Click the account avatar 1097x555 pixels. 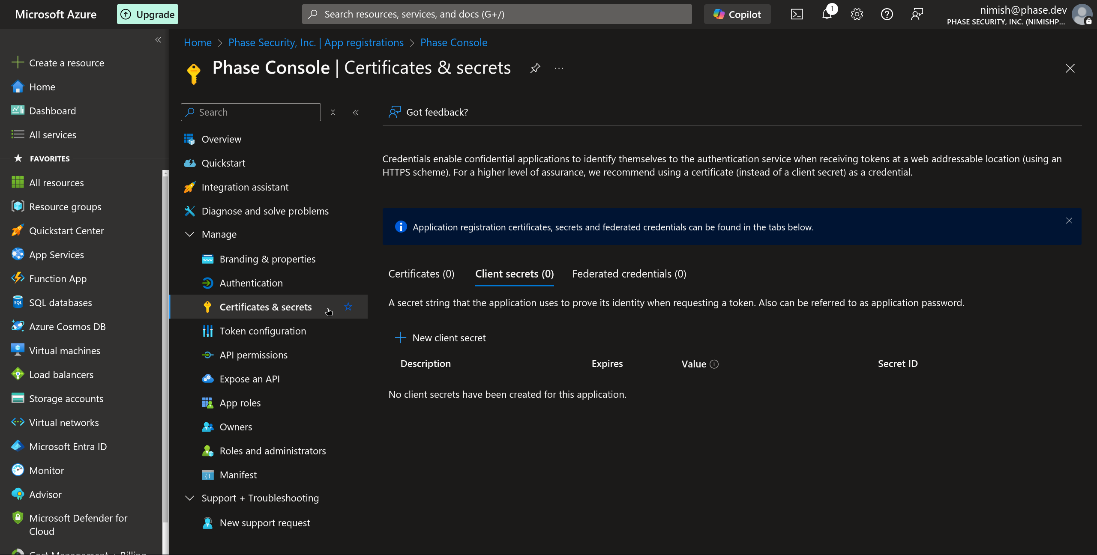point(1082,14)
